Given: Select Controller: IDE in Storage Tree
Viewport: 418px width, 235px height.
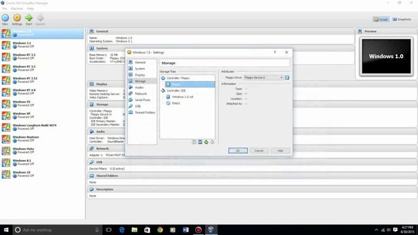Looking at the screenshot, I should (176, 91).
